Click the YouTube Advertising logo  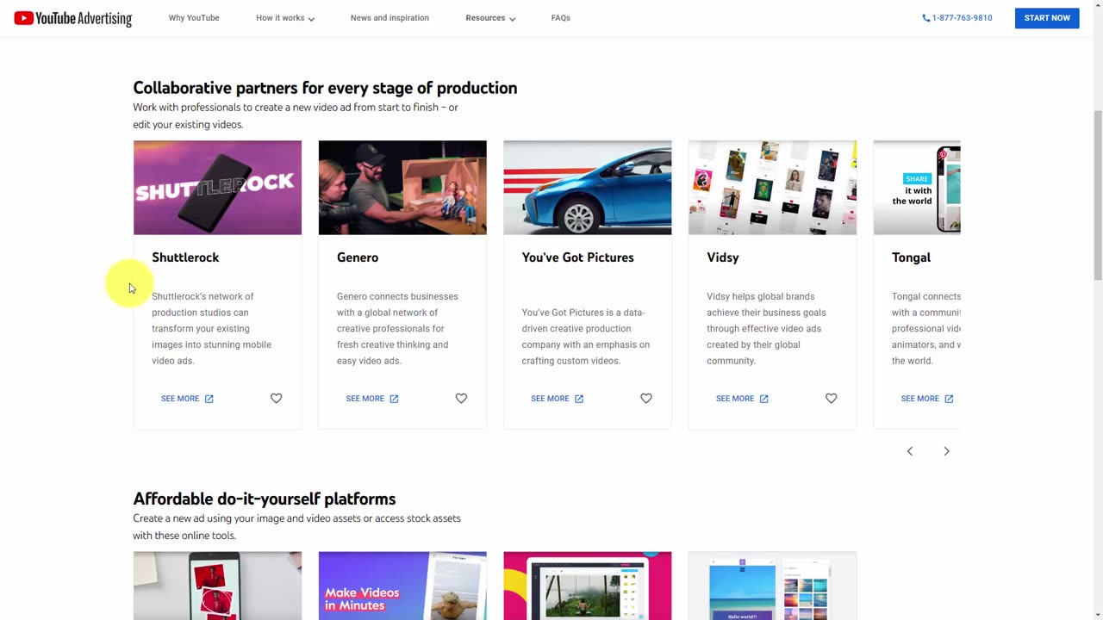[73, 18]
